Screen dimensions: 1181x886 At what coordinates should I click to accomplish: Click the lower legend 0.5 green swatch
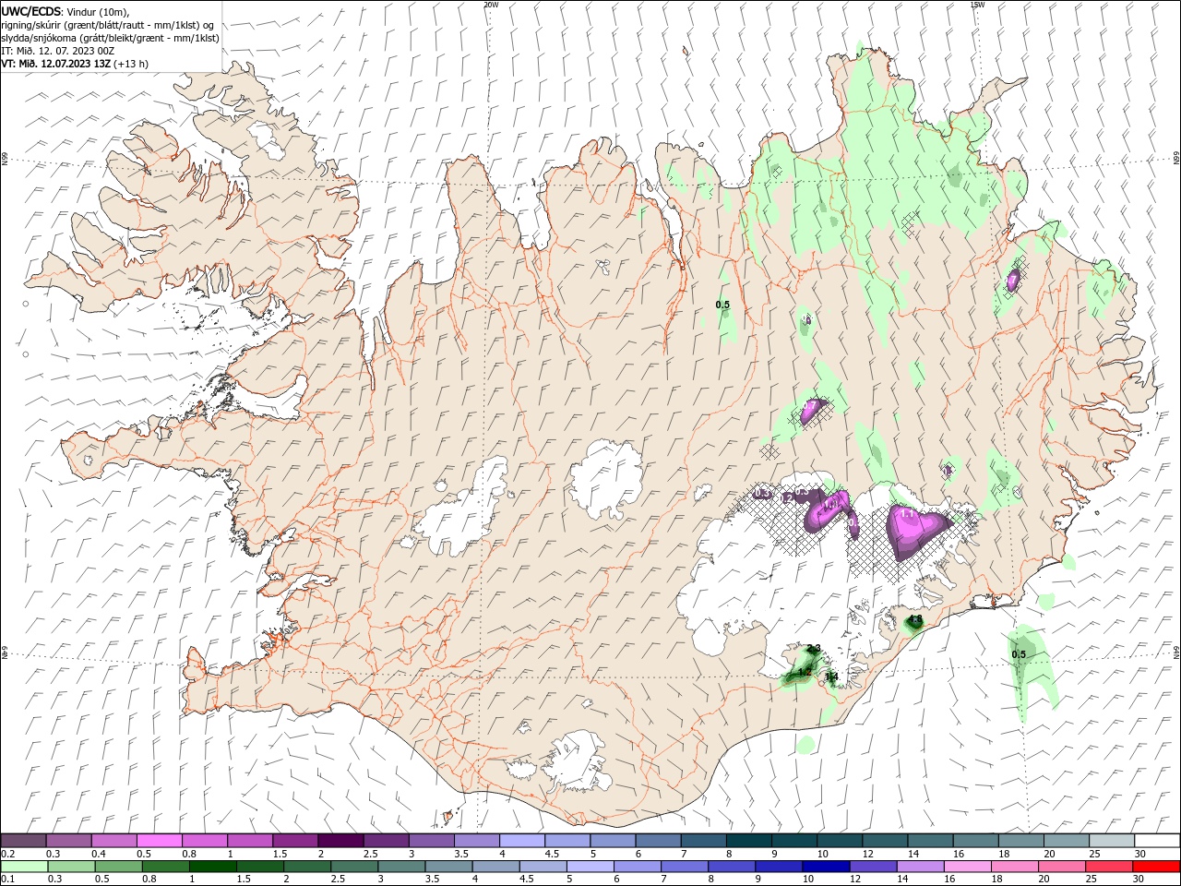pos(117,867)
